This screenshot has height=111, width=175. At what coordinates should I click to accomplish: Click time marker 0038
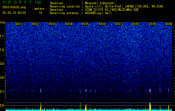[135, 24]
